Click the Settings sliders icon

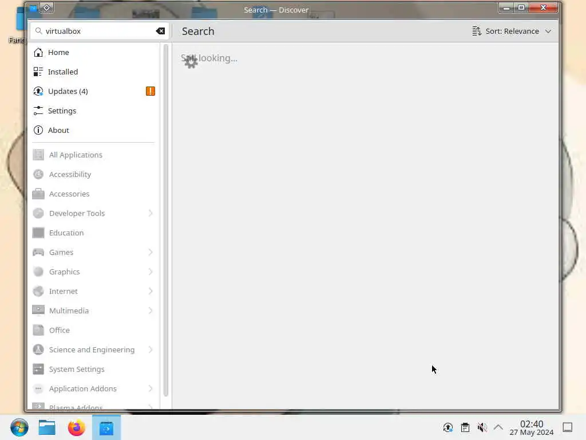tap(38, 111)
